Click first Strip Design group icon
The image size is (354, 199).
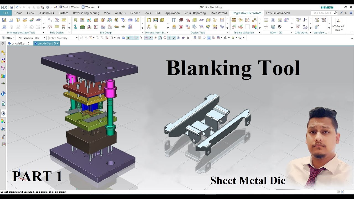click(x=50, y=20)
